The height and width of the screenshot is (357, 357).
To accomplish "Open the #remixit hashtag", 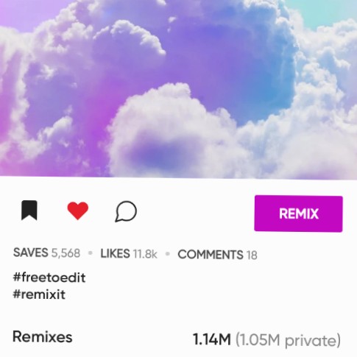I will pyautogui.click(x=39, y=294).
